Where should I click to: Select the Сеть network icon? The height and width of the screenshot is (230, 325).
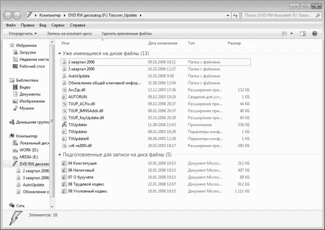pyautogui.click(x=12, y=205)
